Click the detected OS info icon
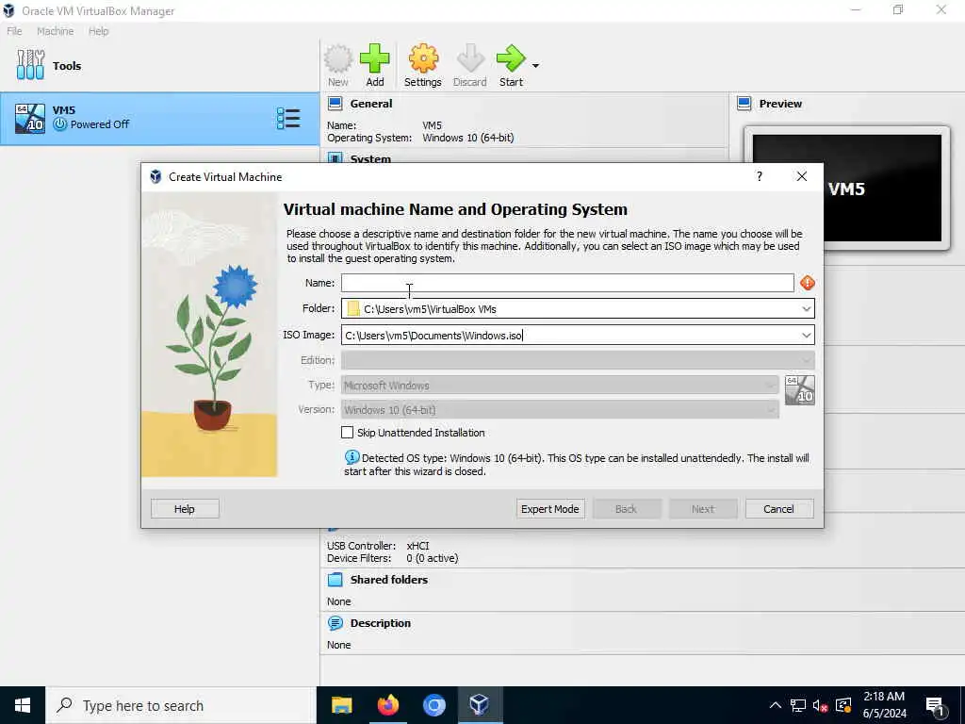 click(x=352, y=457)
